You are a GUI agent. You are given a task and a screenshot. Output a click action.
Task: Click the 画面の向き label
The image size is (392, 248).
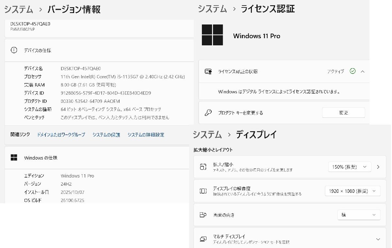224,215
